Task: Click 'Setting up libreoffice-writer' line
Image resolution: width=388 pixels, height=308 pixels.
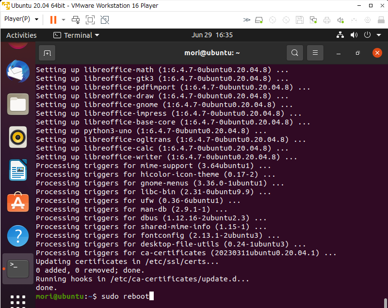Action: click(x=166, y=157)
